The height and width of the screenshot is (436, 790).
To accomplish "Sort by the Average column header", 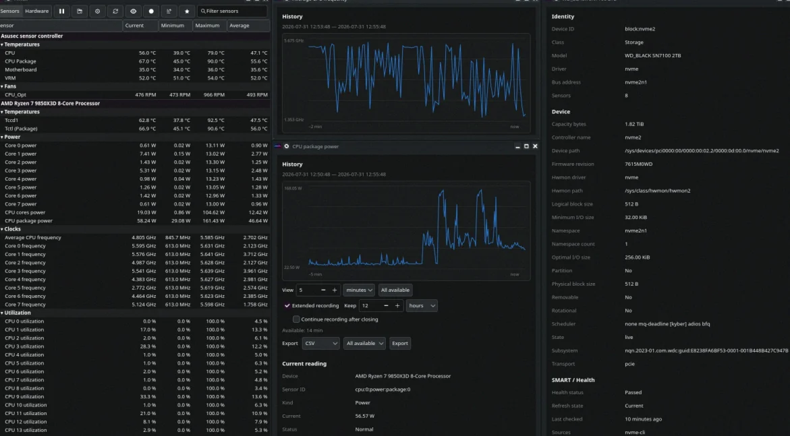I will (248, 26).
